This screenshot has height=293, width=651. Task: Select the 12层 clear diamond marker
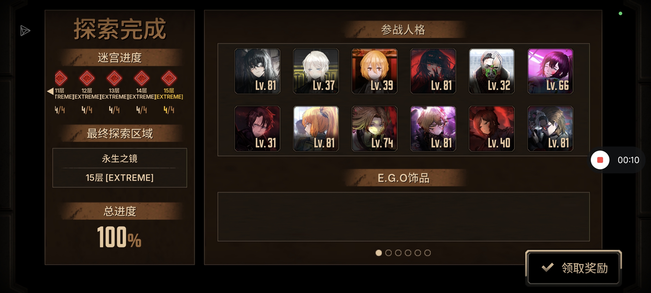[87, 78]
